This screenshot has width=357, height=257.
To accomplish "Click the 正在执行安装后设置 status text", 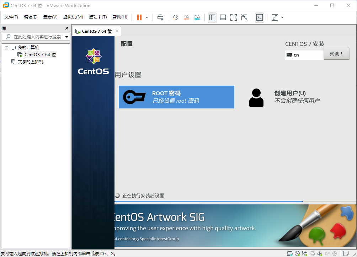I will pos(143,196).
